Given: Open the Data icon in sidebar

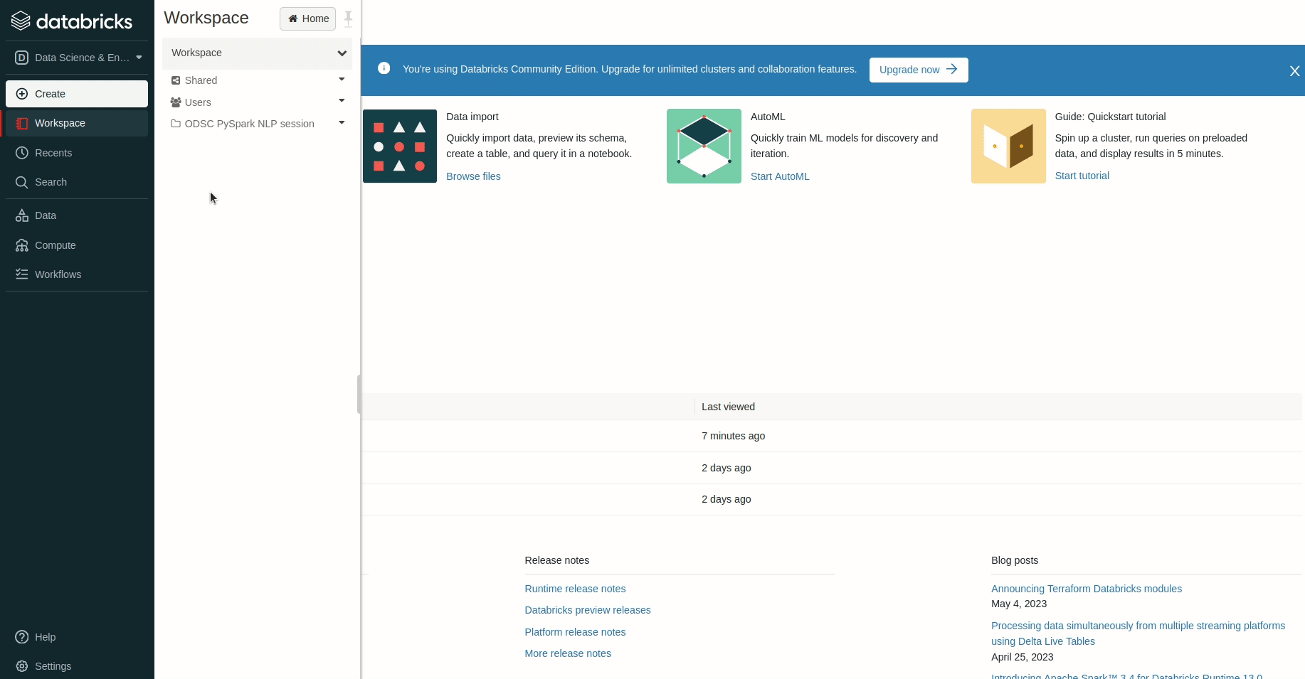Looking at the screenshot, I should coord(22,215).
